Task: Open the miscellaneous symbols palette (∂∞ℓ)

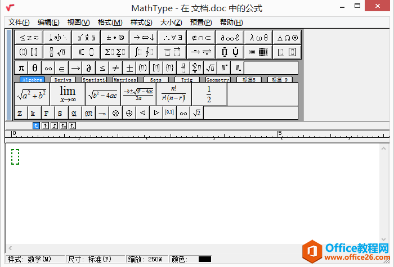Action: (x=230, y=38)
